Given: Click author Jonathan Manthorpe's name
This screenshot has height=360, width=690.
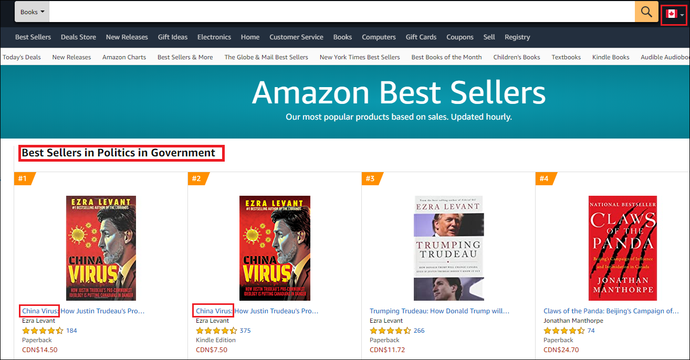Looking at the screenshot, I should click(x=573, y=321).
